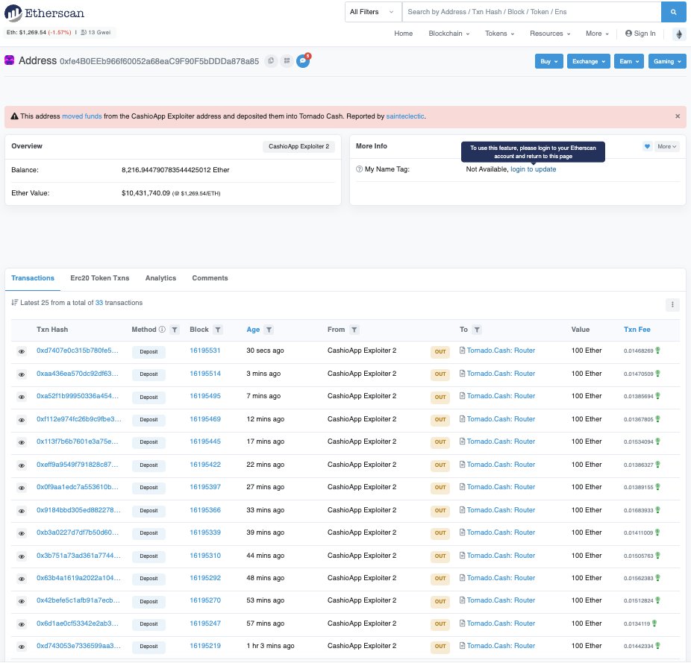
Task: Sort by Txn Fee column header
Action: [637, 330]
